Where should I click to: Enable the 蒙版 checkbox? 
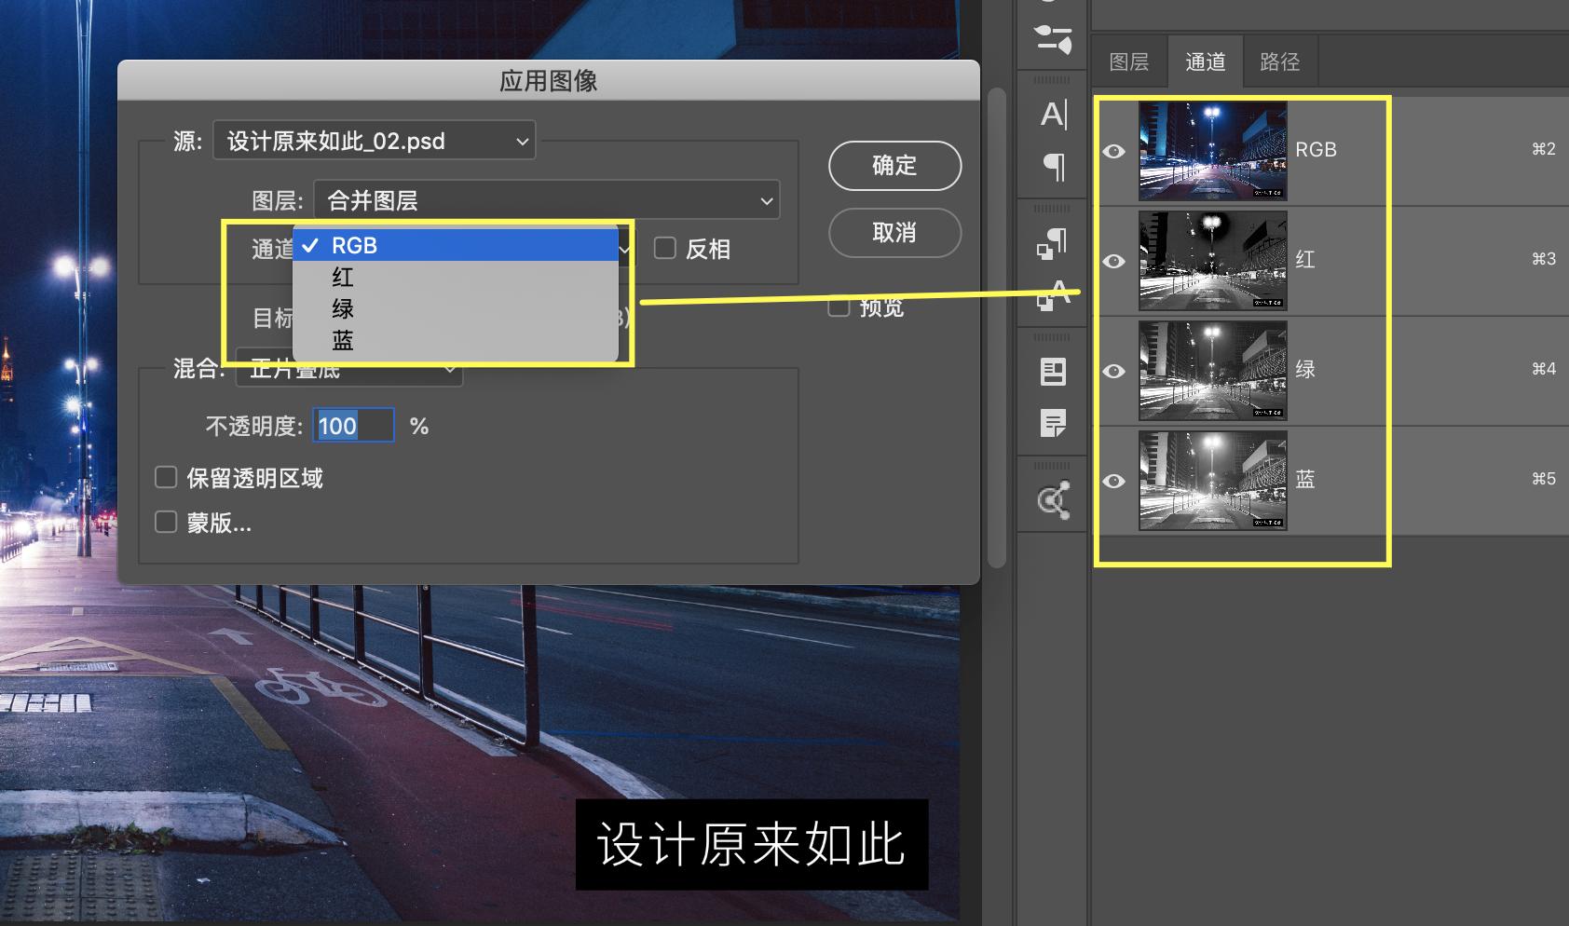pyautogui.click(x=166, y=522)
